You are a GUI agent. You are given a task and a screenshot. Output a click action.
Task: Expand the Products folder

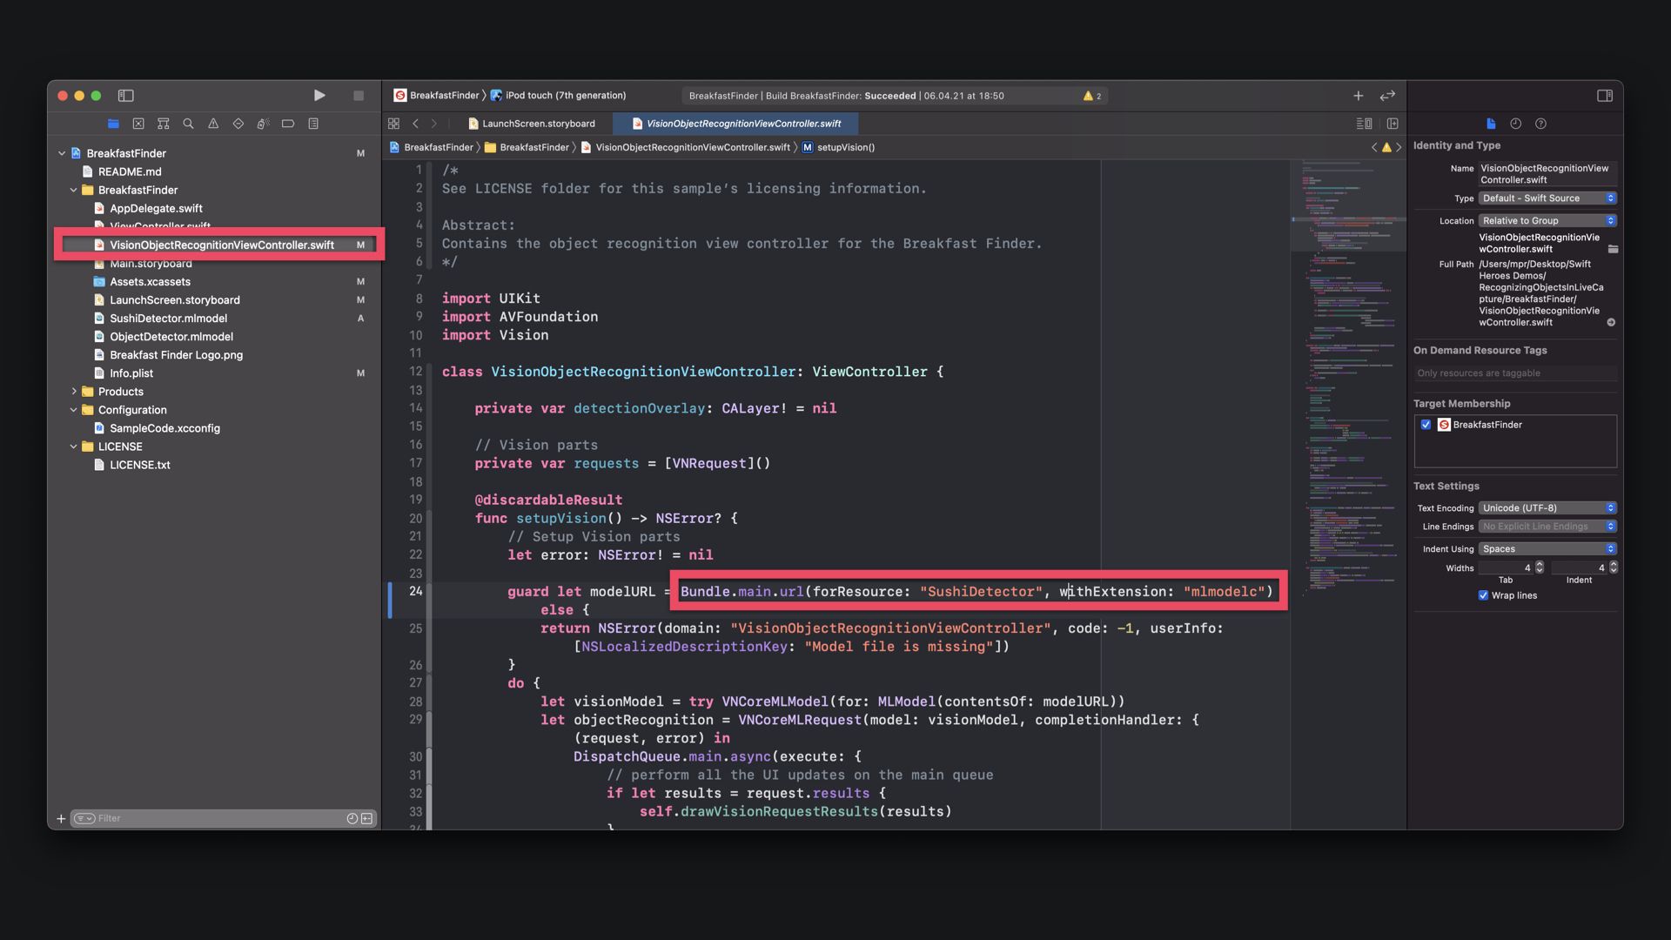74,392
